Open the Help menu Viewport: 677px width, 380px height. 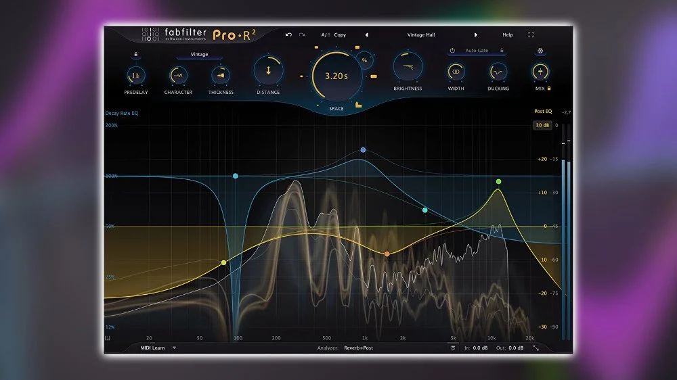508,34
